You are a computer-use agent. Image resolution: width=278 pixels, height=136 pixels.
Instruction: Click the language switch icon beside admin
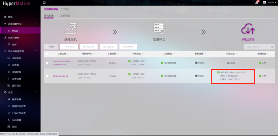[264, 3]
